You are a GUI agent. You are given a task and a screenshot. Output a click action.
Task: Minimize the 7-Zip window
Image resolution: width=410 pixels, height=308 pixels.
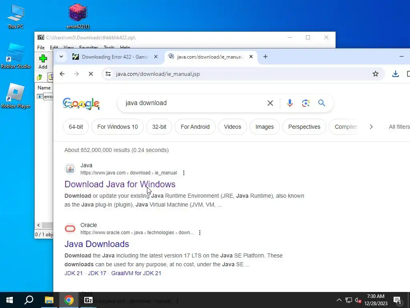[290, 37]
